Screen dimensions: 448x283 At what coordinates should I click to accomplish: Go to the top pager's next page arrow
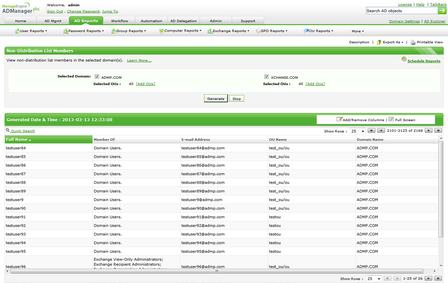click(x=429, y=131)
